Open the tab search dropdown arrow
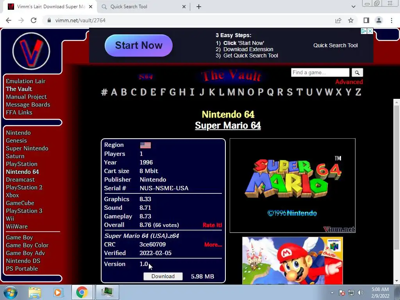Viewport: 400px width, 300px height. [353, 7]
